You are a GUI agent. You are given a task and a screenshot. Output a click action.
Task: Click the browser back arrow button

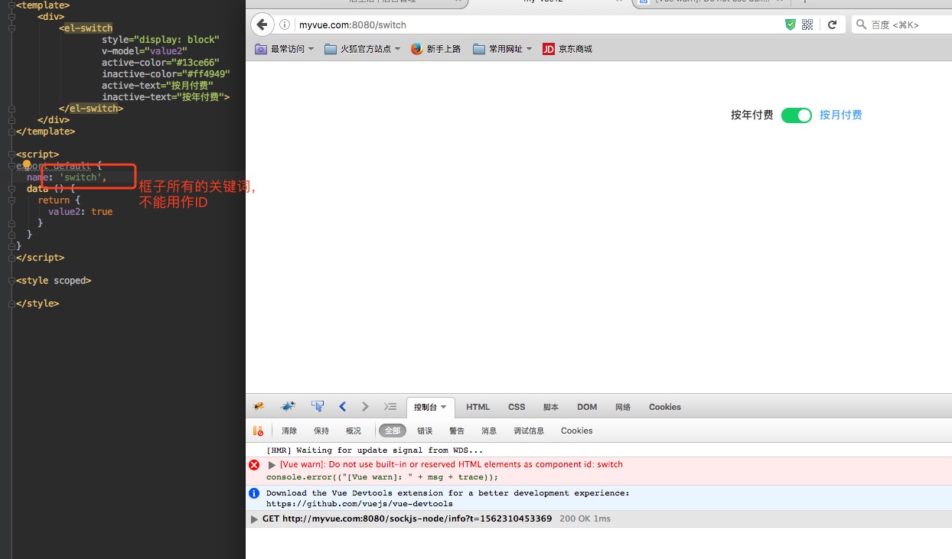tap(262, 24)
